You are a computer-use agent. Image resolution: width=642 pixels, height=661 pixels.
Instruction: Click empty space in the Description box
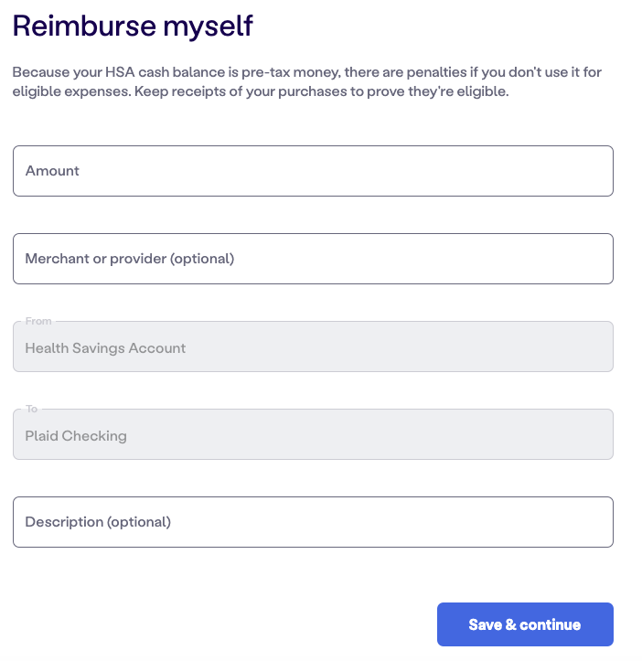(x=392, y=522)
